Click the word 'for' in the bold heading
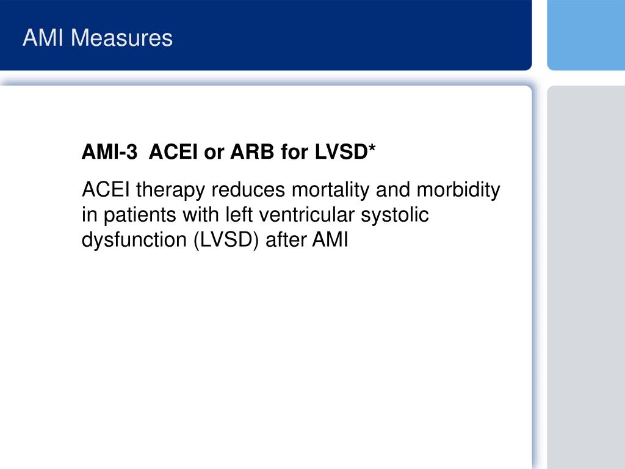 295,151
